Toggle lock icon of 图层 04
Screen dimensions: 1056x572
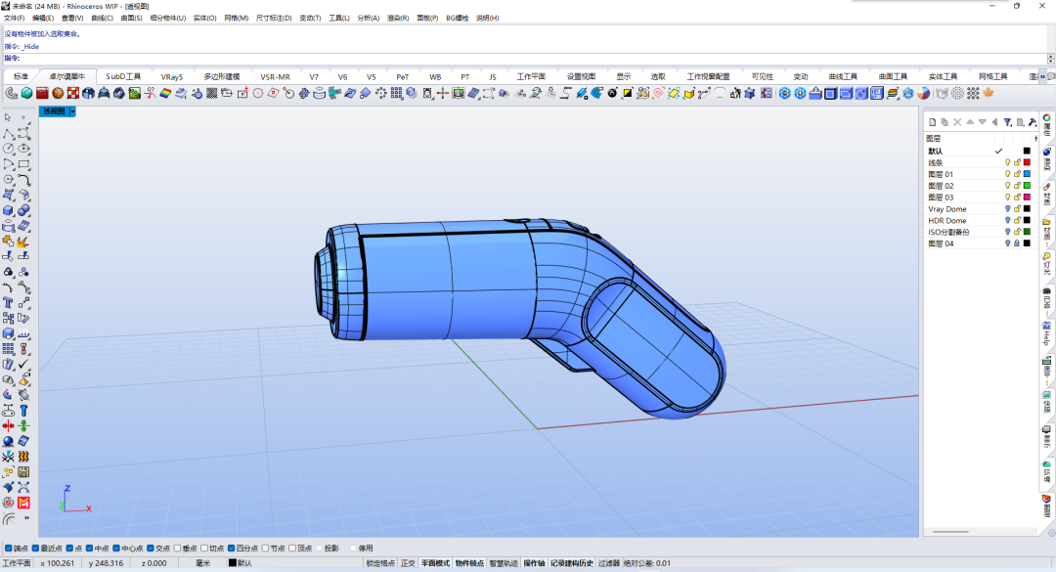coord(1017,243)
